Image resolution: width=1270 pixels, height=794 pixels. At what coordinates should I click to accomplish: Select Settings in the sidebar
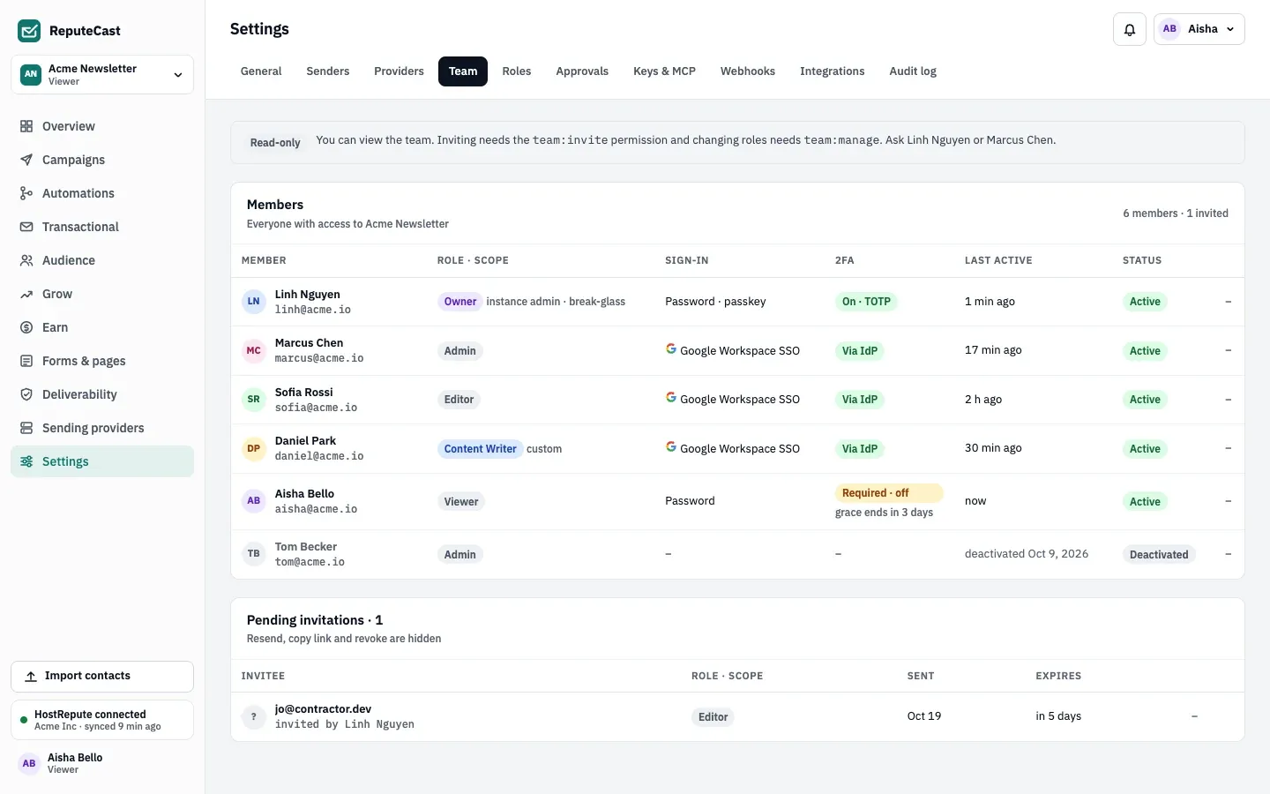click(102, 461)
